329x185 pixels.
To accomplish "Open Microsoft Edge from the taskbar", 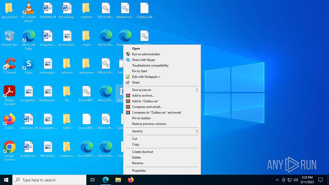I will pos(106,180).
